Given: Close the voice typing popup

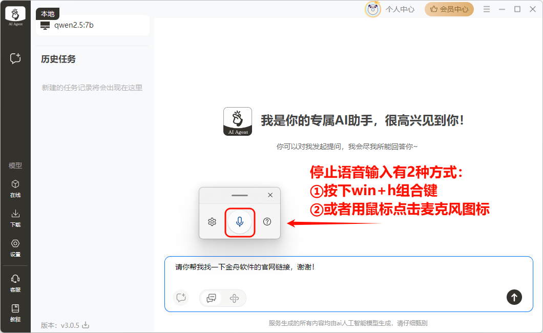Looking at the screenshot, I should pyautogui.click(x=270, y=195).
